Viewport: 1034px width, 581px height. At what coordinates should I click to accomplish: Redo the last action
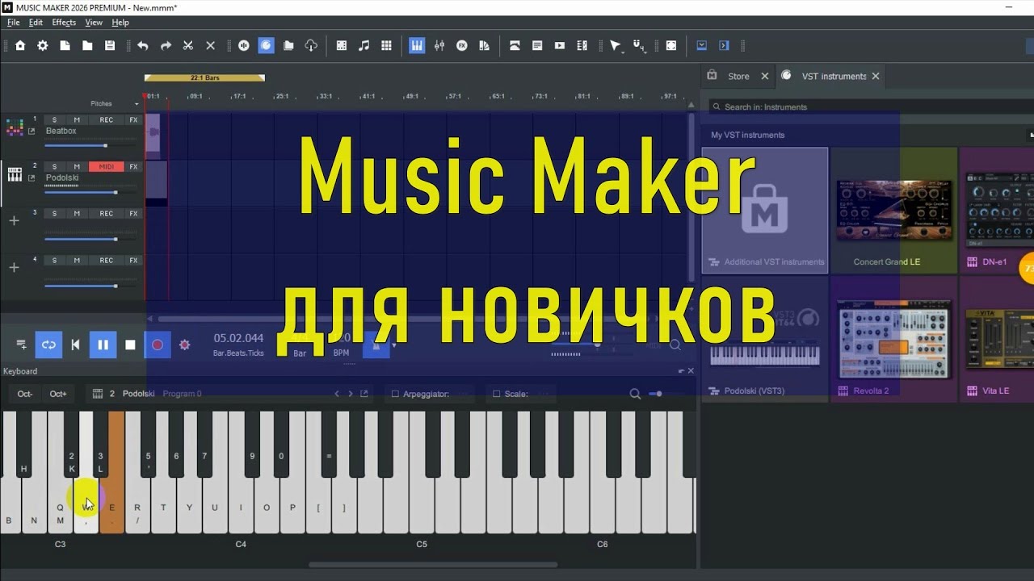click(x=166, y=46)
